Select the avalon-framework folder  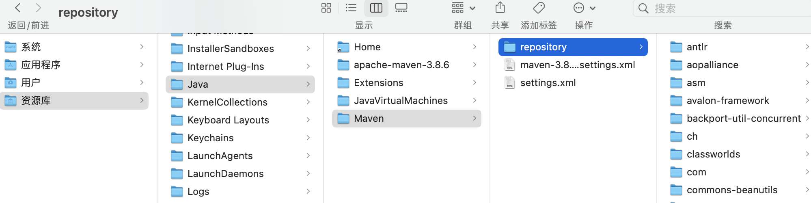727,101
